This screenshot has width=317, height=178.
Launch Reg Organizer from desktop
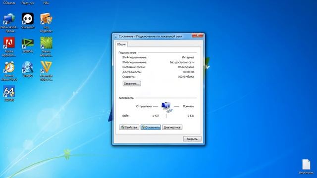click(x=46, y=23)
